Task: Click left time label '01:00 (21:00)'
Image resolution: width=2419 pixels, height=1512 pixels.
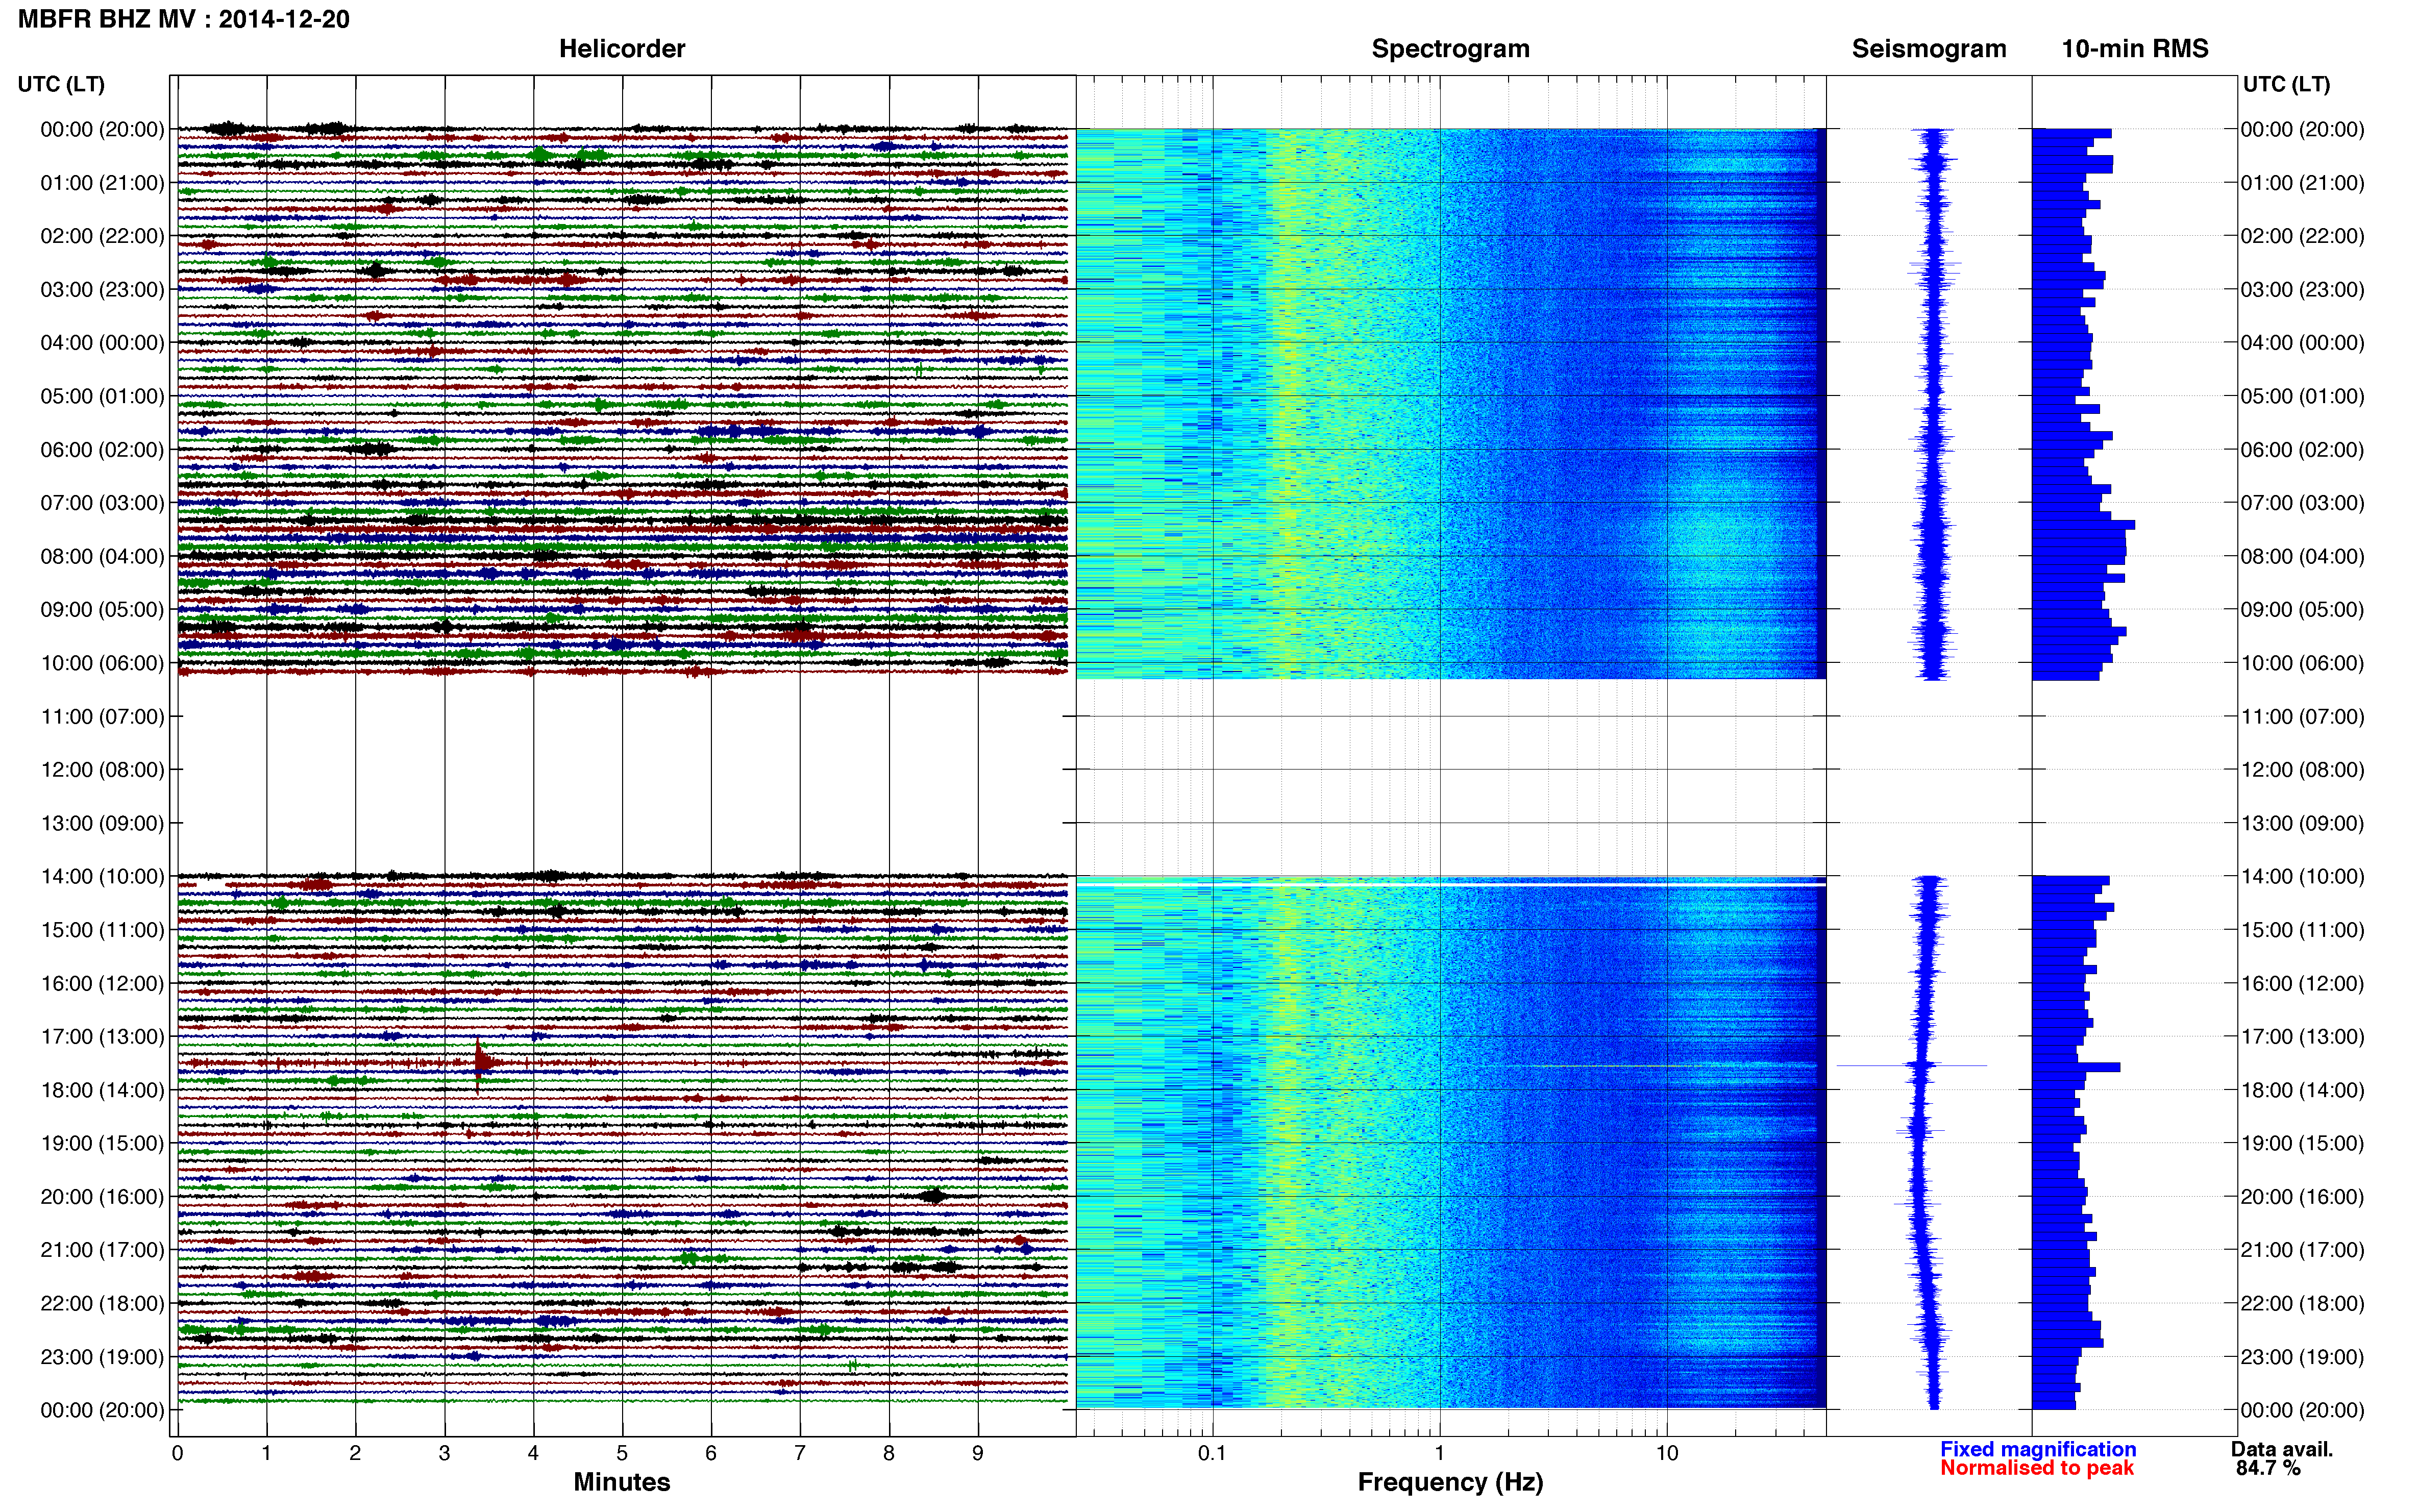Action: click(x=102, y=183)
